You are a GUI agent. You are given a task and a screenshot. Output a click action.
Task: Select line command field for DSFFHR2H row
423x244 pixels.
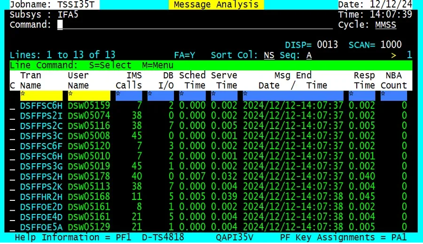pos(12,197)
